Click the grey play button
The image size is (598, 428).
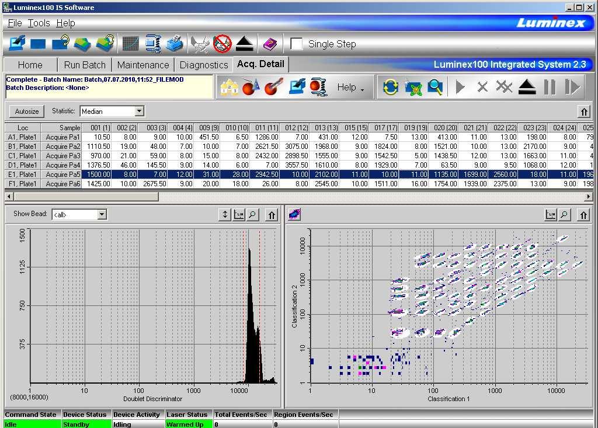460,87
